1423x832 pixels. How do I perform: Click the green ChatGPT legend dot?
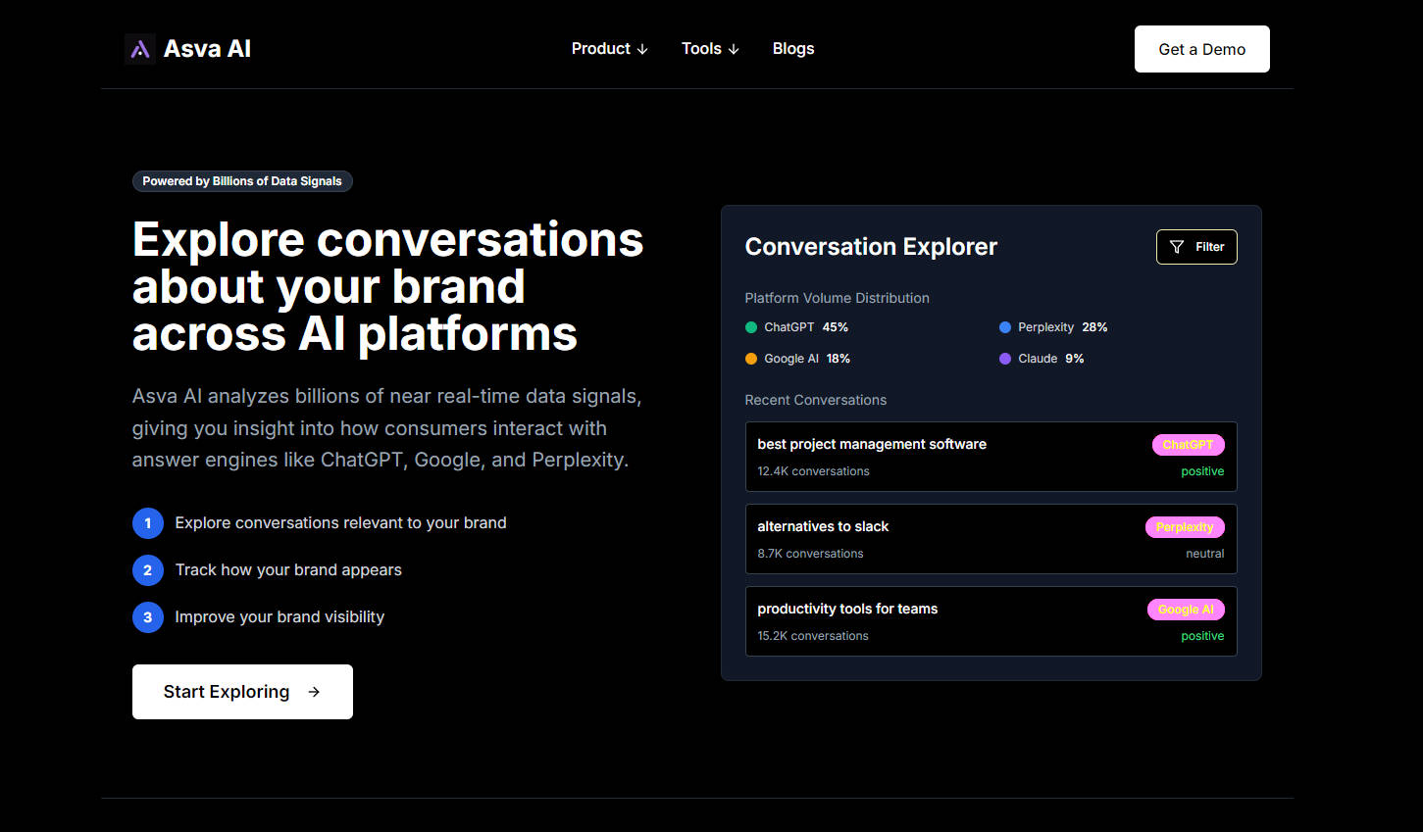pyautogui.click(x=751, y=327)
